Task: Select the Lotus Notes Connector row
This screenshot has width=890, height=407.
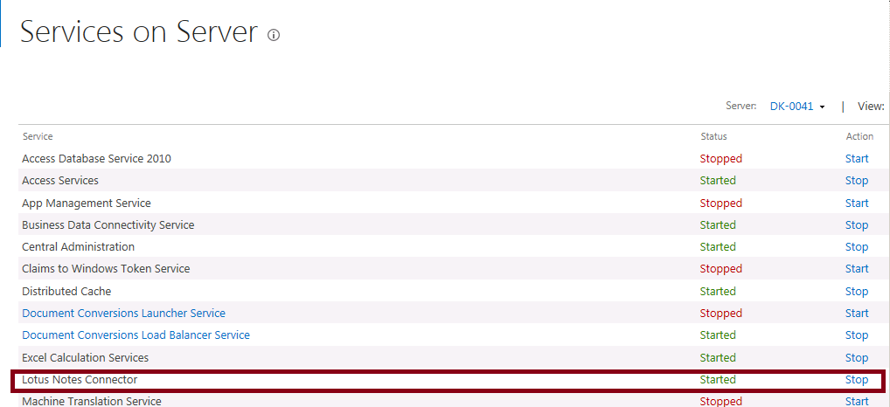Action: point(448,380)
